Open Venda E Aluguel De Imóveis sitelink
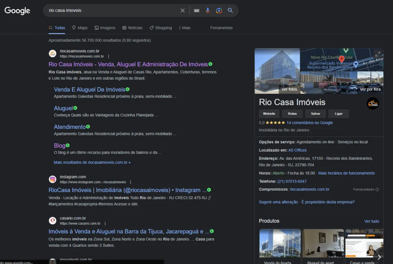This screenshot has width=393, height=264. [x=89, y=90]
